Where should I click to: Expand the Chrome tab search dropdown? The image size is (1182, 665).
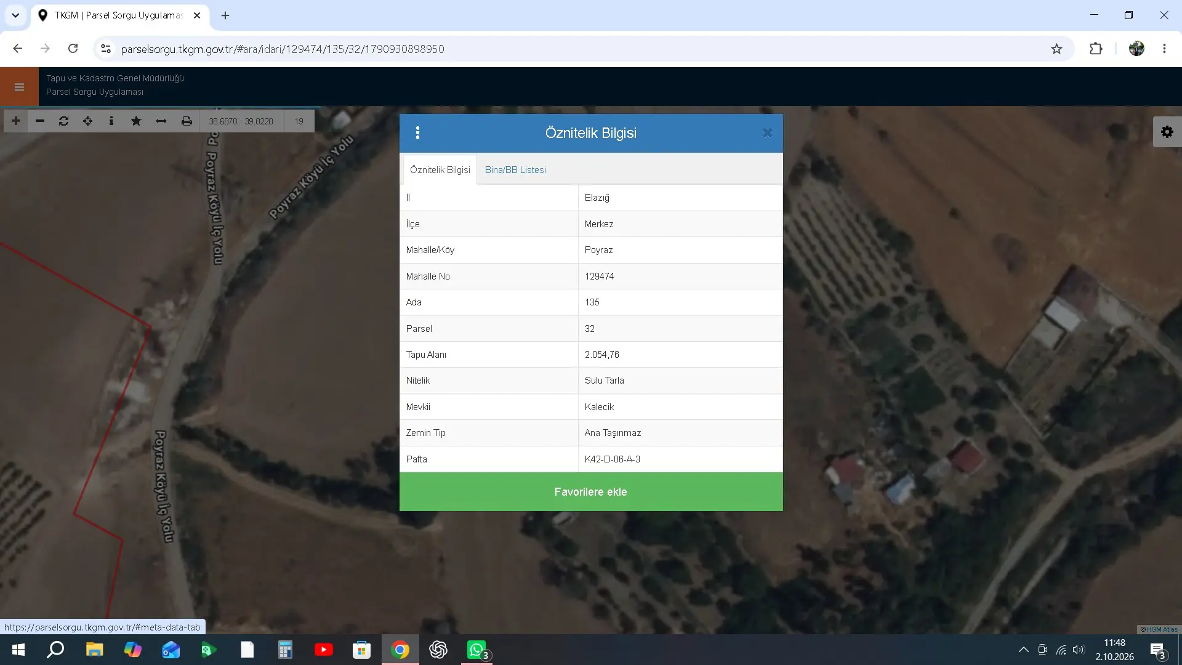pyautogui.click(x=15, y=15)
